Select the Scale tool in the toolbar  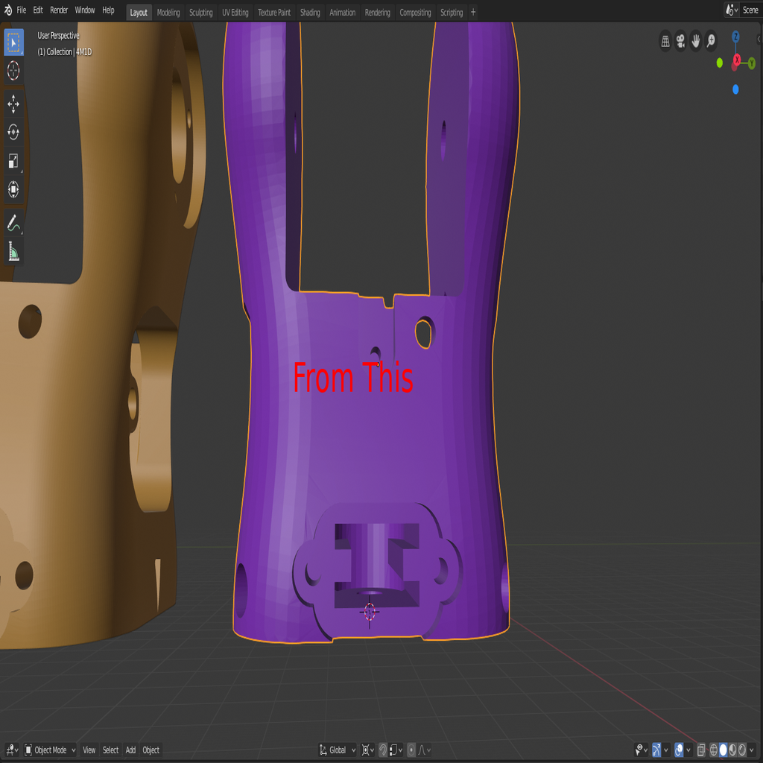click(13, 161)
